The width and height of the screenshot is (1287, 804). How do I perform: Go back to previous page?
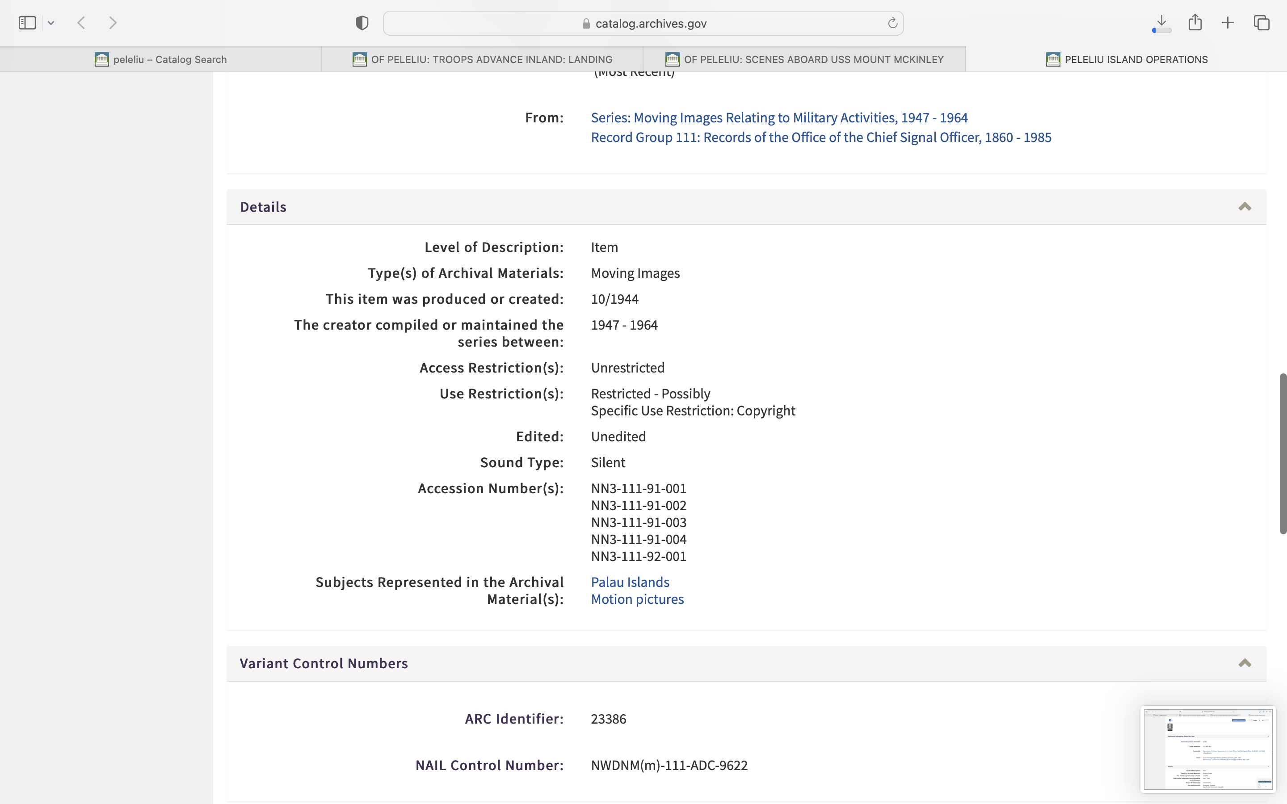tap(81, 23)
